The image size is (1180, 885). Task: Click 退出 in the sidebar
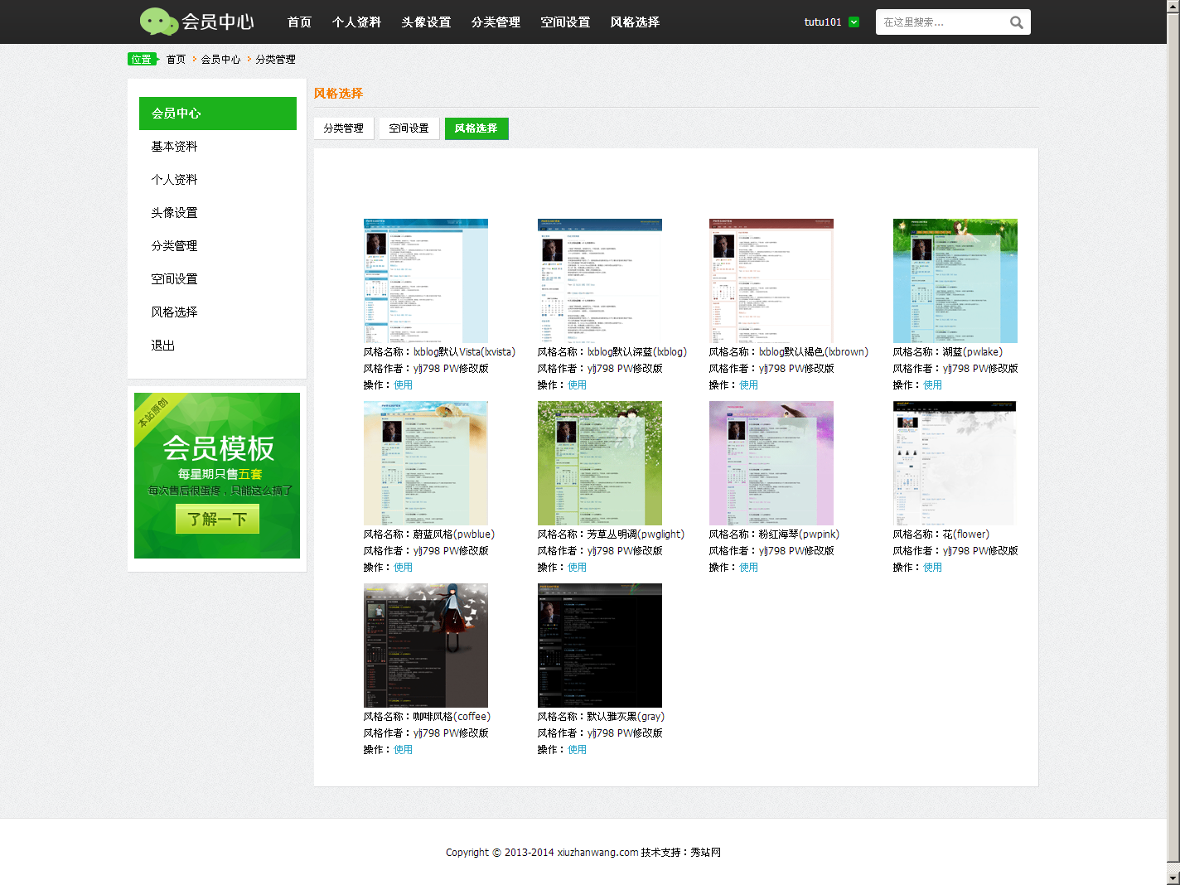coord(163,346)
